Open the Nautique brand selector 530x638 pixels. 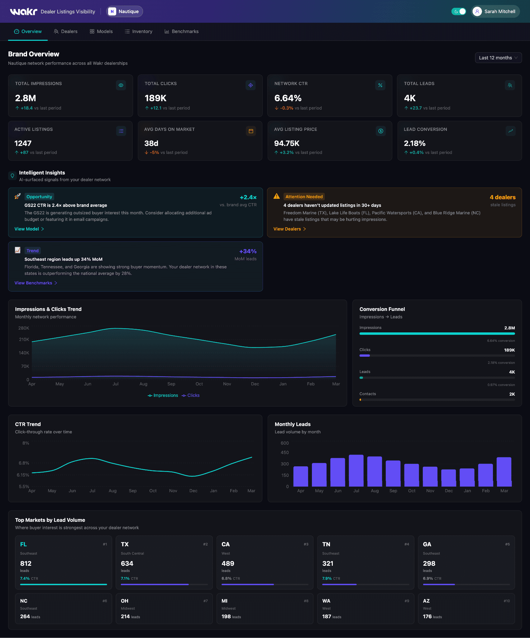pyautogui.click(x=125, y=12)
